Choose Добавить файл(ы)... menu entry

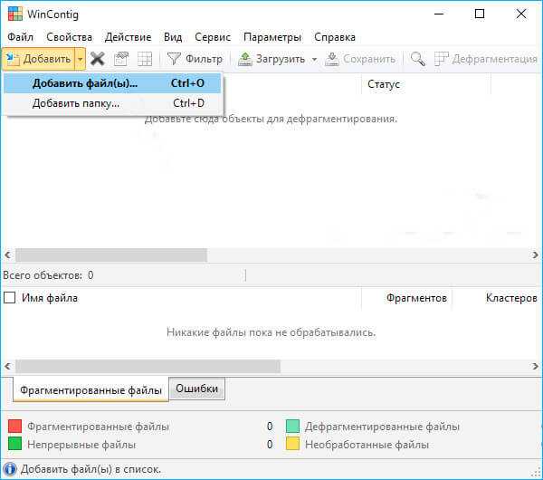[x=112, y=83]
